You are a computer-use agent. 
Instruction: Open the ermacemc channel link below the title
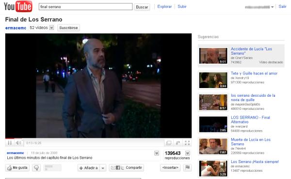pyautogui.click(x=16, y=28)
